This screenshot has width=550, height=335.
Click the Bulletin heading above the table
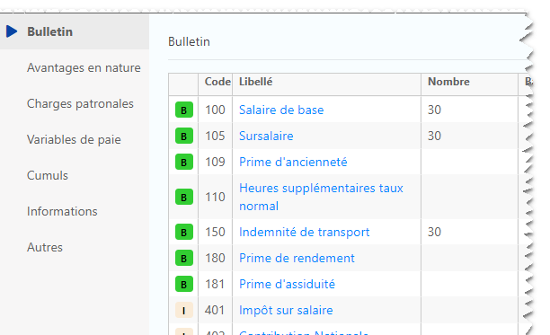point(189,41)
